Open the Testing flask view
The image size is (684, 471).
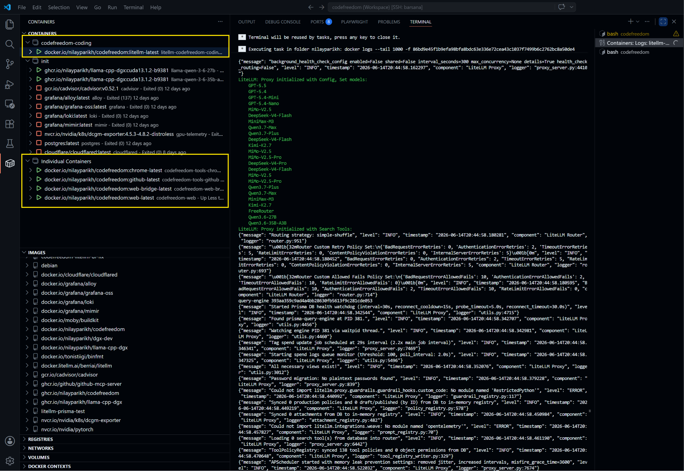click(10, 143)
